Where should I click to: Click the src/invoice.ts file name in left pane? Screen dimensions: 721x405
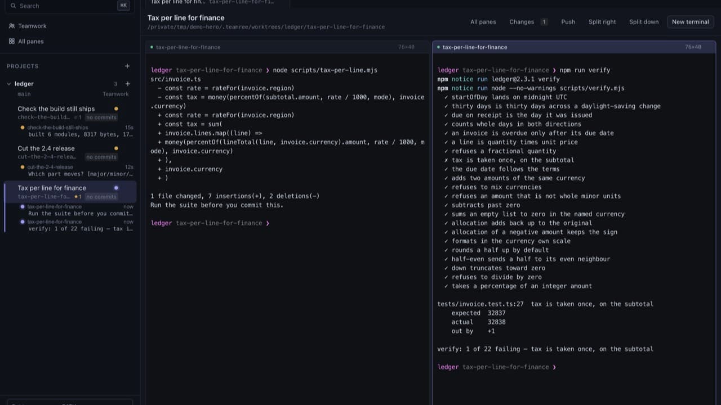[176, 79]
